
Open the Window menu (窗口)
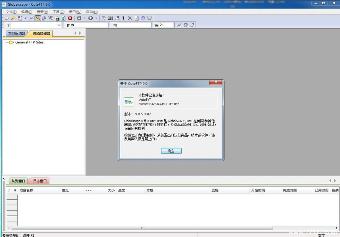tap(75, 12)
